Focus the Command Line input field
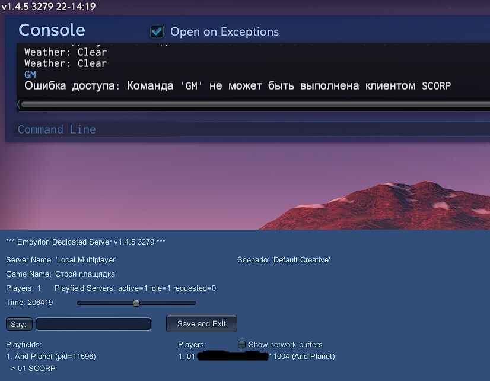 249,129
